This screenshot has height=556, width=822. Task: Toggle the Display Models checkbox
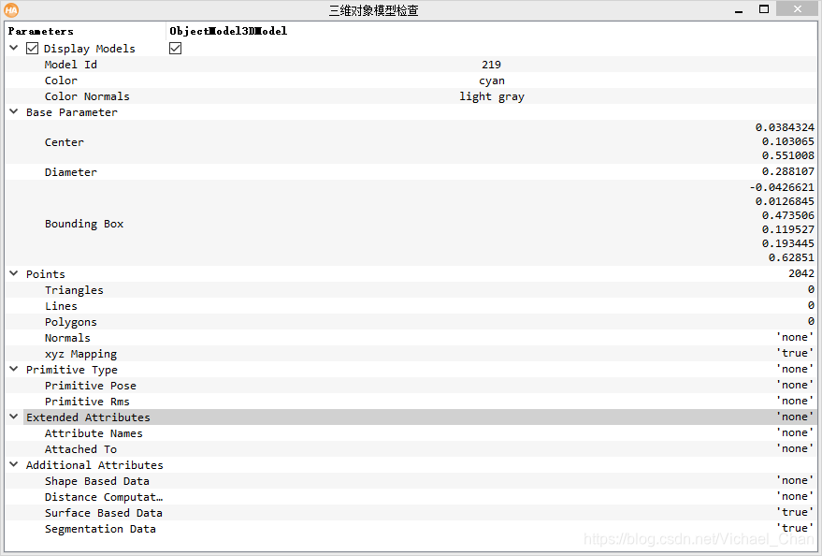click(x=32, y=48)
